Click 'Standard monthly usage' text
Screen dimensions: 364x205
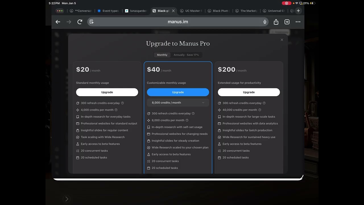coord(92,83)
